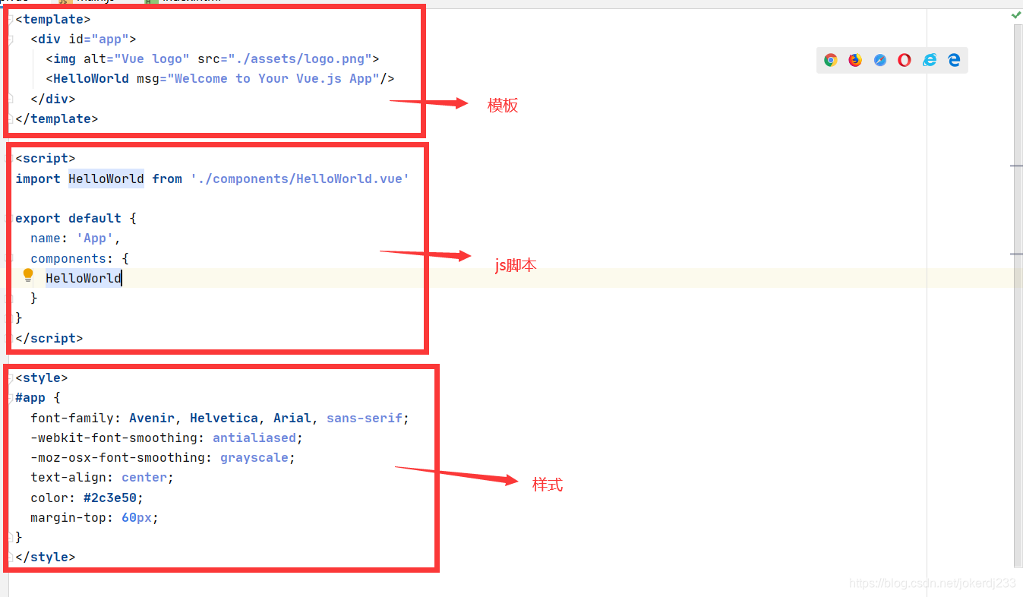Collapse the div id="app" fold marker
This screenshot has height=597, width=1023.
(x=10, y=39)
